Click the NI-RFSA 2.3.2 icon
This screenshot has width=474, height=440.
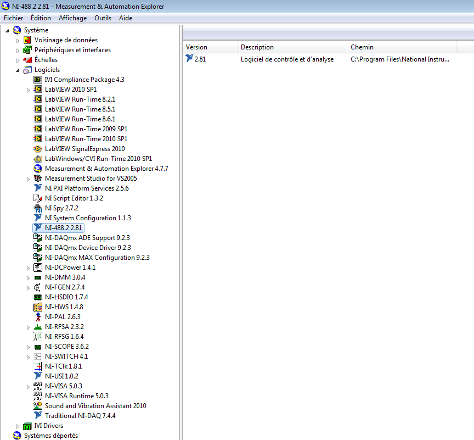point(38,327)
